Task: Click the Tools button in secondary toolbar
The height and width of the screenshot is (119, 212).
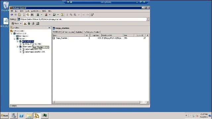Action: click(15, 23)
